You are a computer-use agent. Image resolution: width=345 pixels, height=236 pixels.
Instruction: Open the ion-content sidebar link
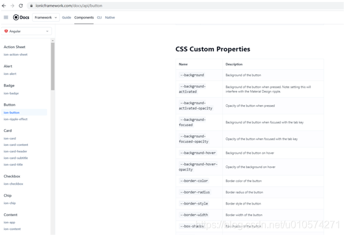pos(12,229)
